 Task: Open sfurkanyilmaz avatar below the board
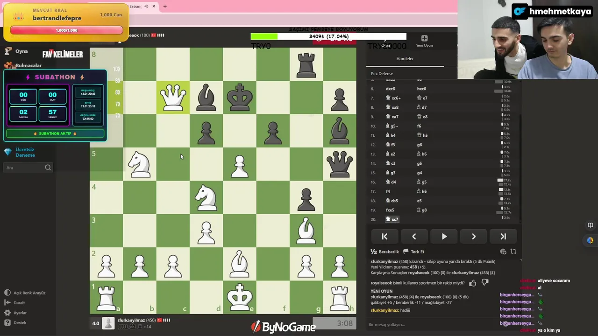(108, 323)
